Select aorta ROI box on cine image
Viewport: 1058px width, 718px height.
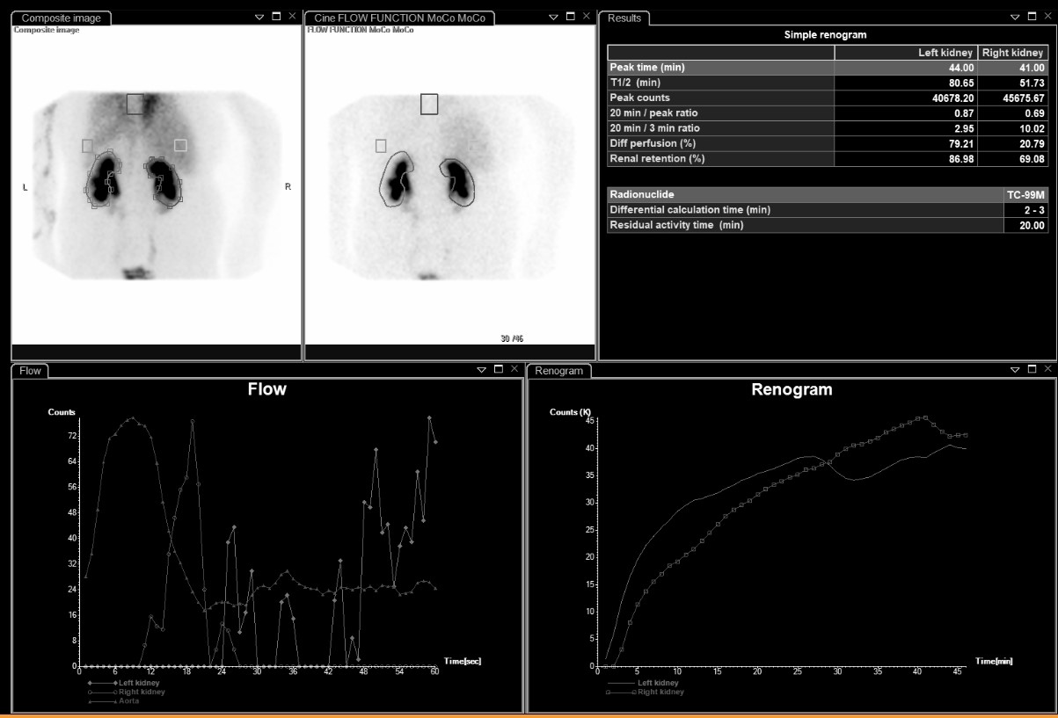tap(429, 104)
